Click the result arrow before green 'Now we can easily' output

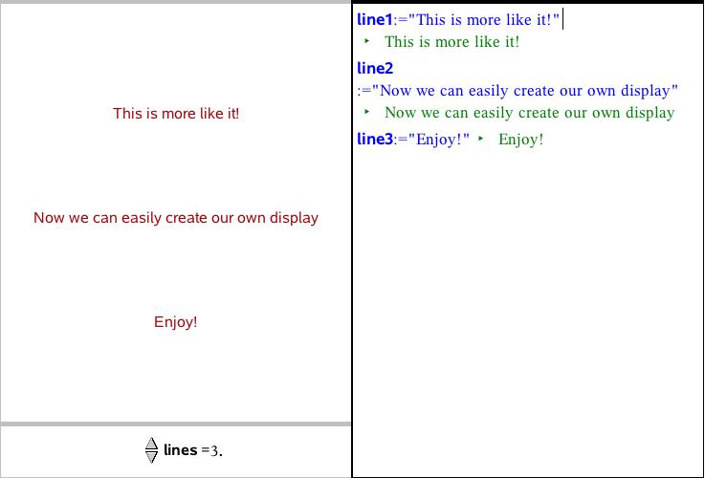(367, 113)
